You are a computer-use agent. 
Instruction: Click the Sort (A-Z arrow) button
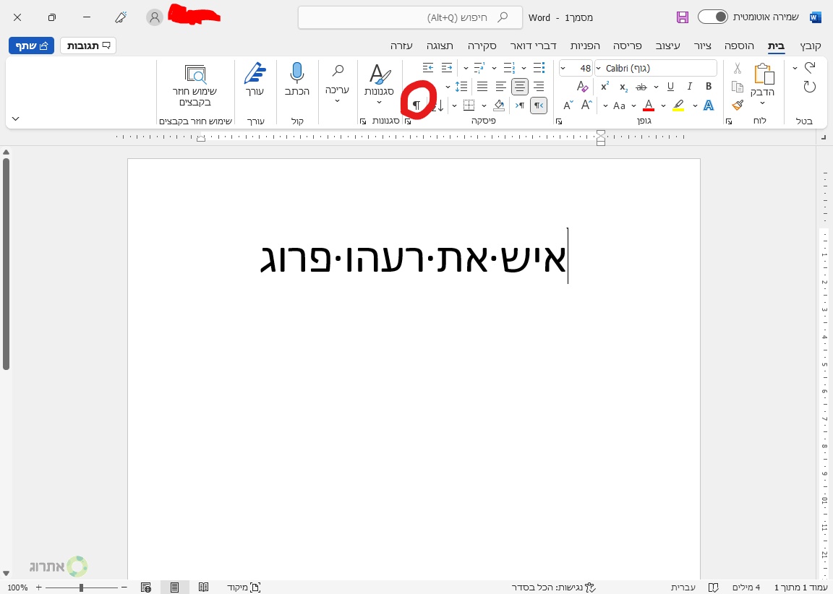coord(438,105)
